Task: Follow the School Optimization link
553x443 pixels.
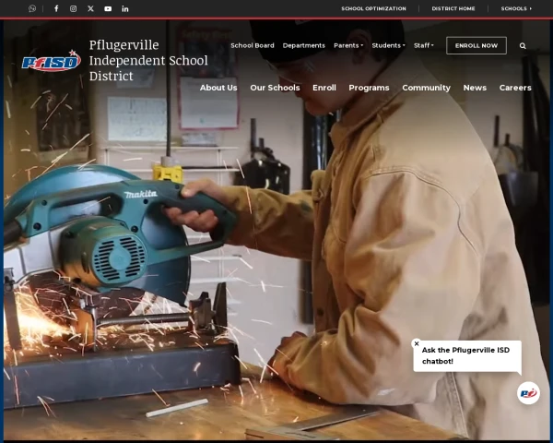Action: click(373, 8)
